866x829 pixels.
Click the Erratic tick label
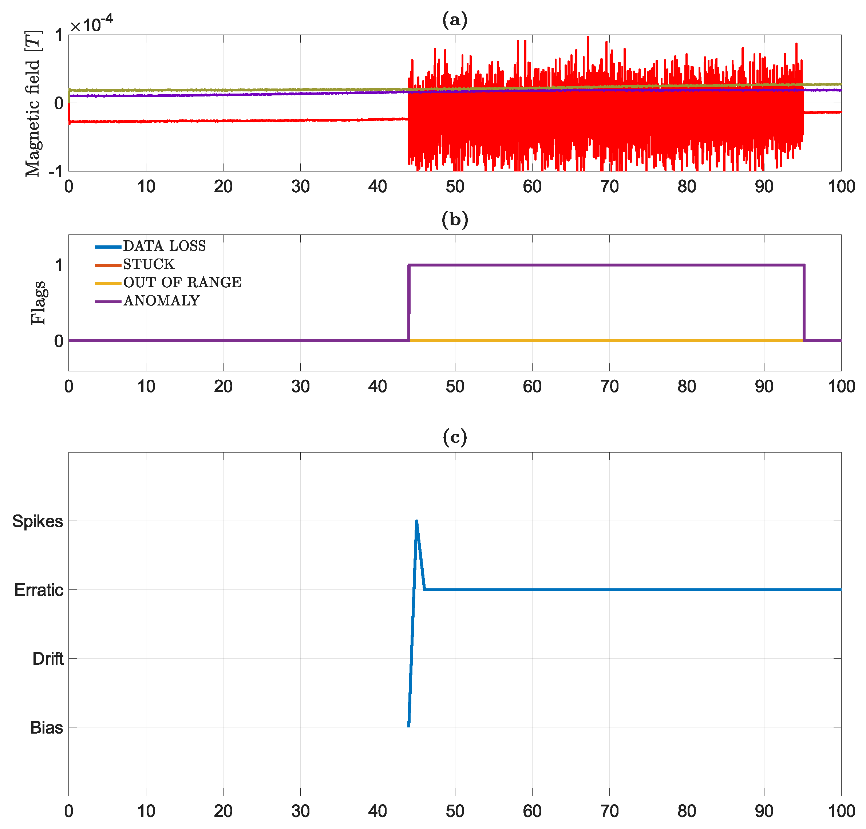point(39,590)
